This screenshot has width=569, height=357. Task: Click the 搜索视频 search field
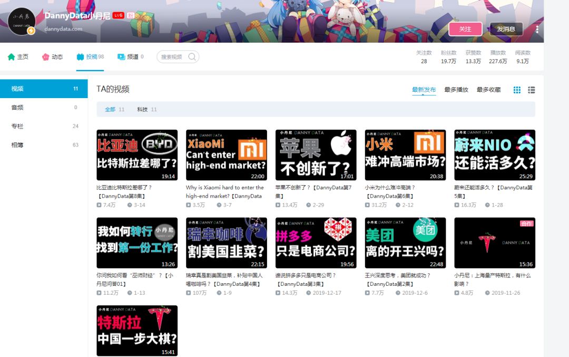[178, 56]
